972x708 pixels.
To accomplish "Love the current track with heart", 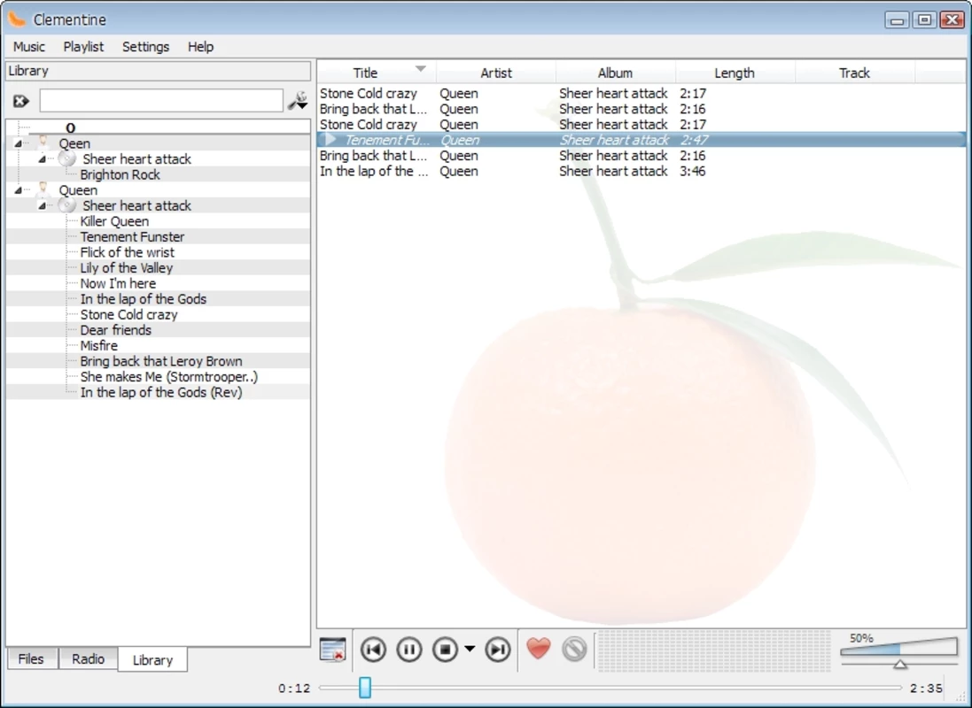I will coord(538,650).
